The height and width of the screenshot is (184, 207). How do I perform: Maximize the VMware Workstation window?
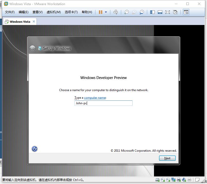tap(188, 4)
